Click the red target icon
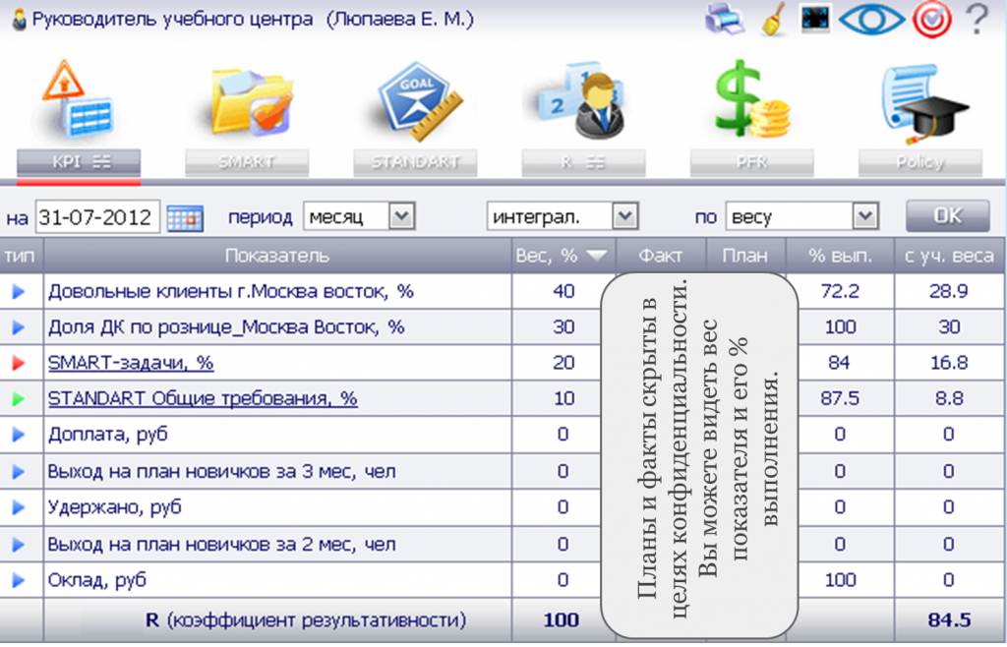The image size is (1007, 647). coord(932,20)
